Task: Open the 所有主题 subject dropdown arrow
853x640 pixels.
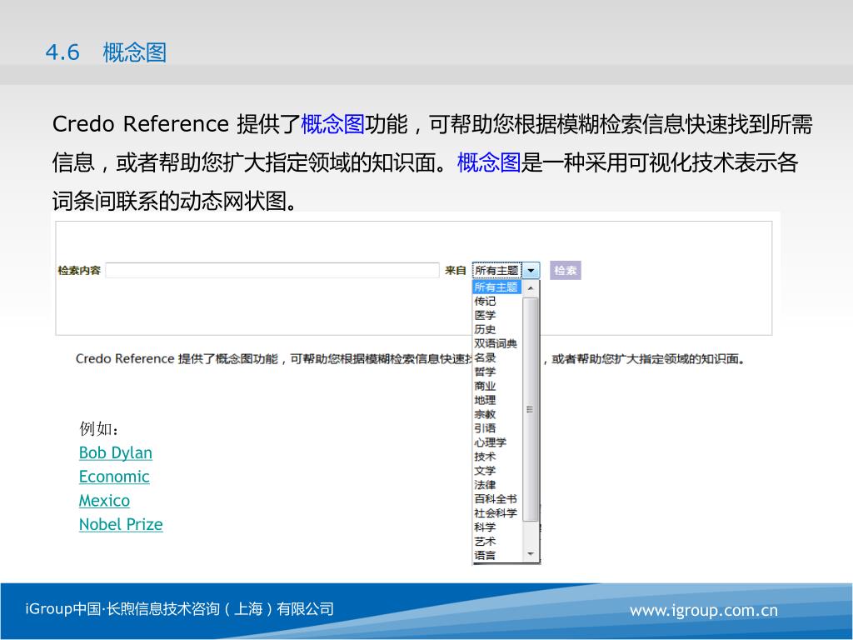Action: click(531, 271)
